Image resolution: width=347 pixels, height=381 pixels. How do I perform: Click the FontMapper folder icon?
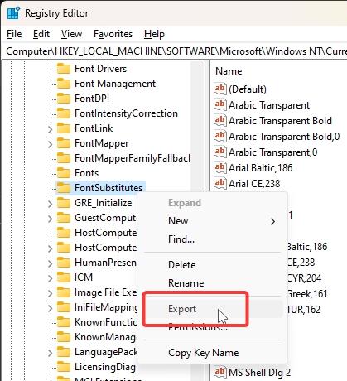coord(64,143)
